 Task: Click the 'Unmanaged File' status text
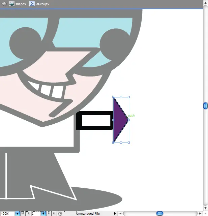tap(88, 214)
